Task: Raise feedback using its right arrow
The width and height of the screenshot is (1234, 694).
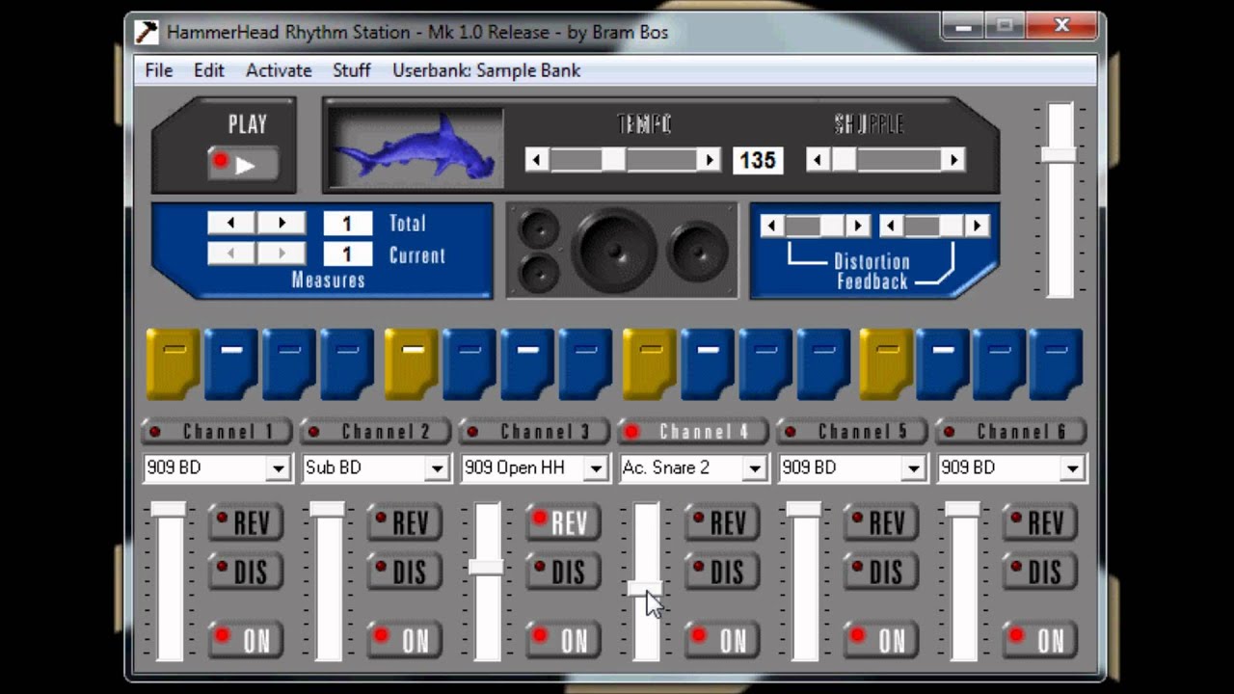Action: 978,227
